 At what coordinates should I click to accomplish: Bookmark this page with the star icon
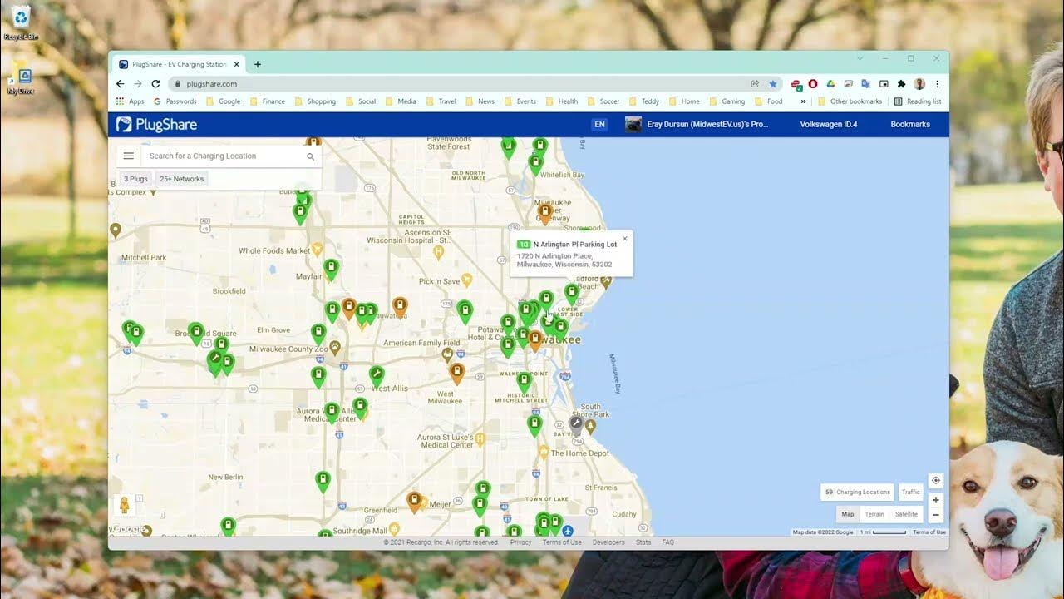(x=773, y=84)
